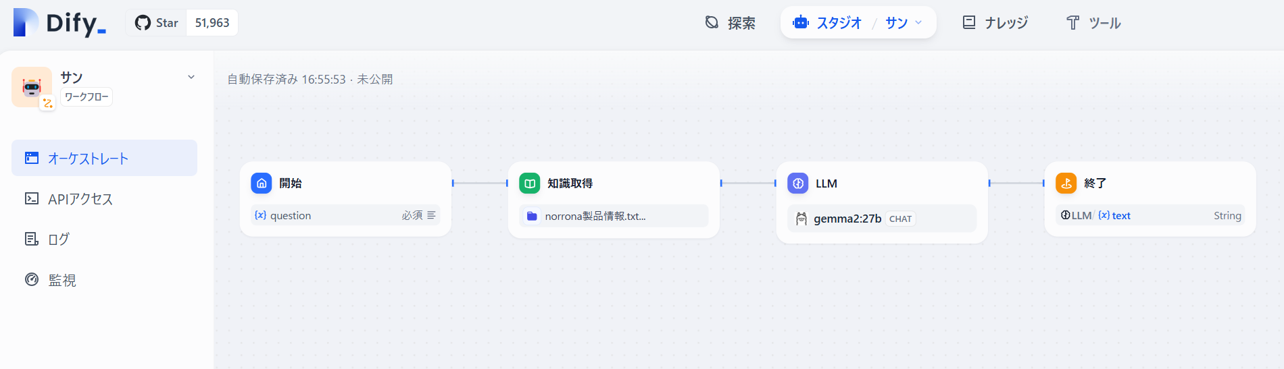Click the 自動保存済み 16:55:53 status text
The height and width of the screenshot is (369, 1284).
pyautogui.click(x=287, y=79)
